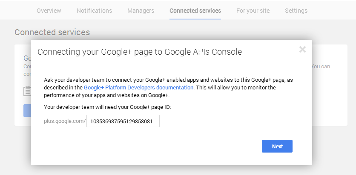Image resolution: width=356 pixels, height=175 pixels.
Task: Switch to the Overview tab
Action: (49, 11)
